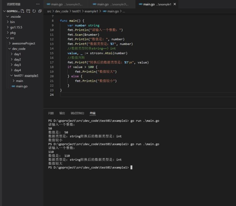
Task: Click line number 15 in the gutter
Action: (x=52, y=53)
